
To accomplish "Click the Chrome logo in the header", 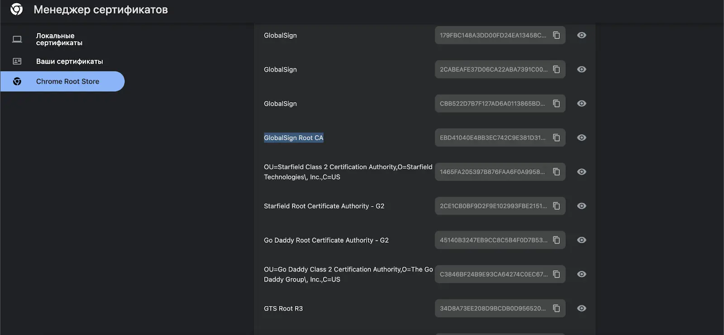I will coord(17,9).
